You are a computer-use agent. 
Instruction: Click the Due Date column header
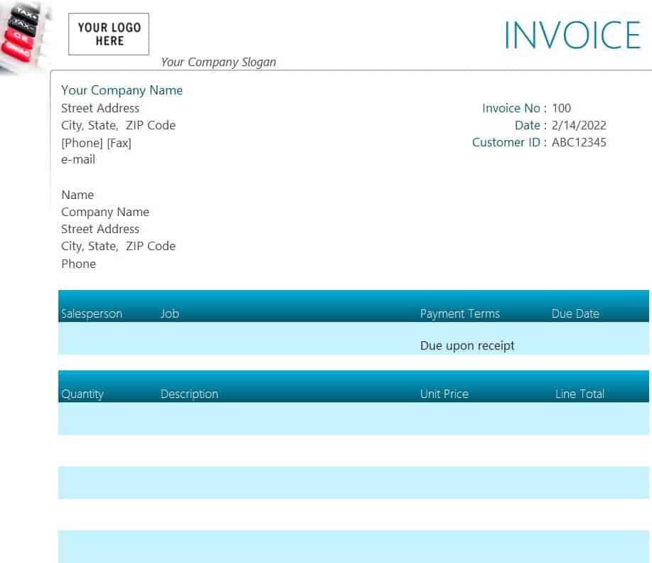click(x=575, y=313)
